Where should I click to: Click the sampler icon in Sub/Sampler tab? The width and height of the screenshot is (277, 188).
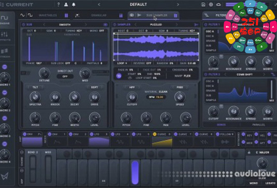coord(139,15)
